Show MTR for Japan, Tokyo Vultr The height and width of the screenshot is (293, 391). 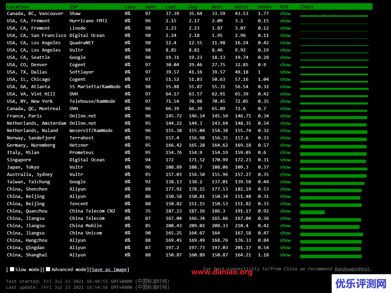click(285, 167)
